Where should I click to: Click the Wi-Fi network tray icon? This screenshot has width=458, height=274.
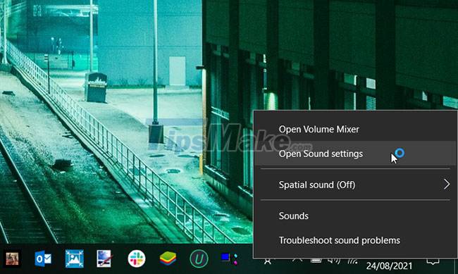[352, 261]
